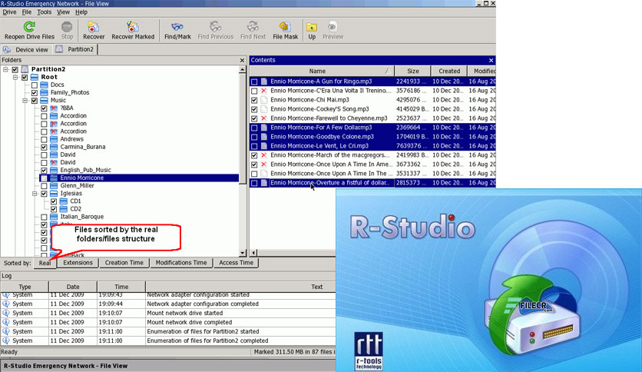Sort files by Creation Time
This screenshot has height=372, width=642.
pos(124,263)
